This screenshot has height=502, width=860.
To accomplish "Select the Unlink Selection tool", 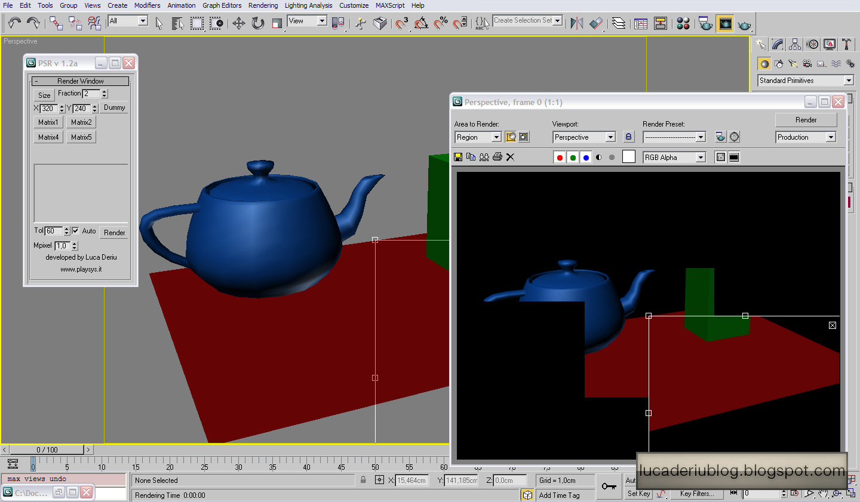I will tap(75, 23).
